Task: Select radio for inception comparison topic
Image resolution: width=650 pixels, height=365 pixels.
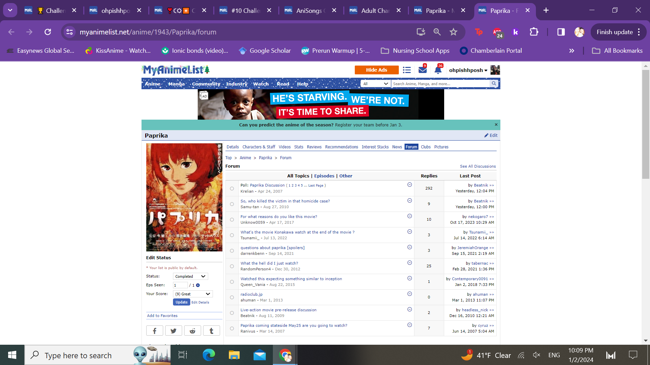Action: 232,282
